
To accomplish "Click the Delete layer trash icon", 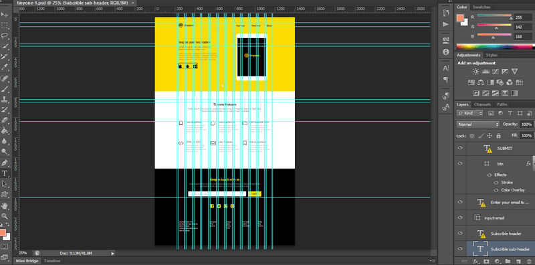I will (529, 262).
